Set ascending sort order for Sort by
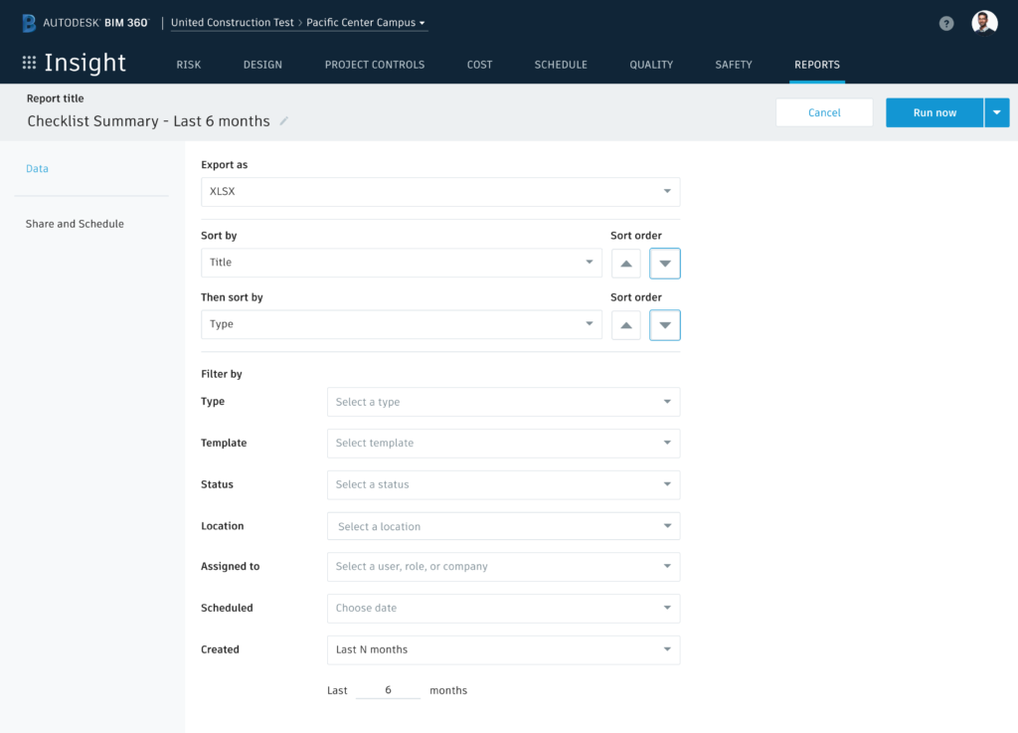The image size is (1018, 733). 625,264
